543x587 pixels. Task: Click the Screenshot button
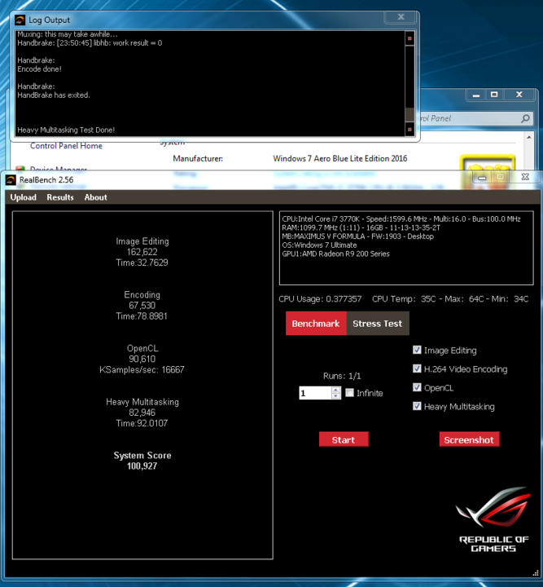coord(469,439)
